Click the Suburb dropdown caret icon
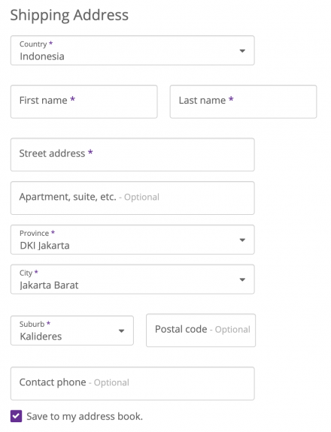The width and height of the screenshot is (331, 432). click(121, 331)
